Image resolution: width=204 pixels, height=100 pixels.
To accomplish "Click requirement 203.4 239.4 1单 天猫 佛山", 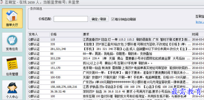I will tap(136, 59).
